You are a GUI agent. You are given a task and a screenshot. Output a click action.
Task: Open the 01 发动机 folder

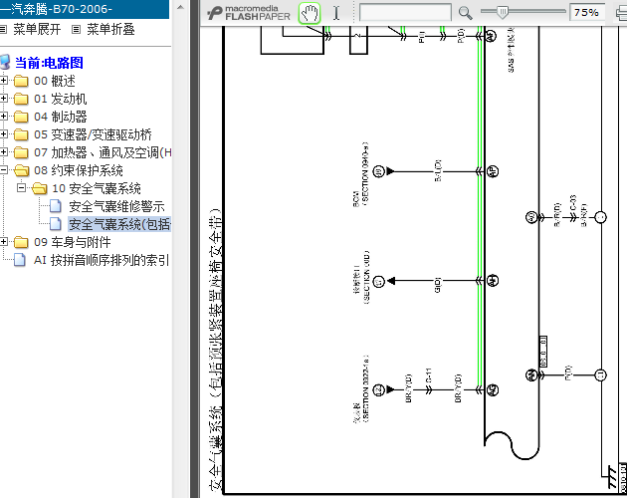click(x=61, y=99)
